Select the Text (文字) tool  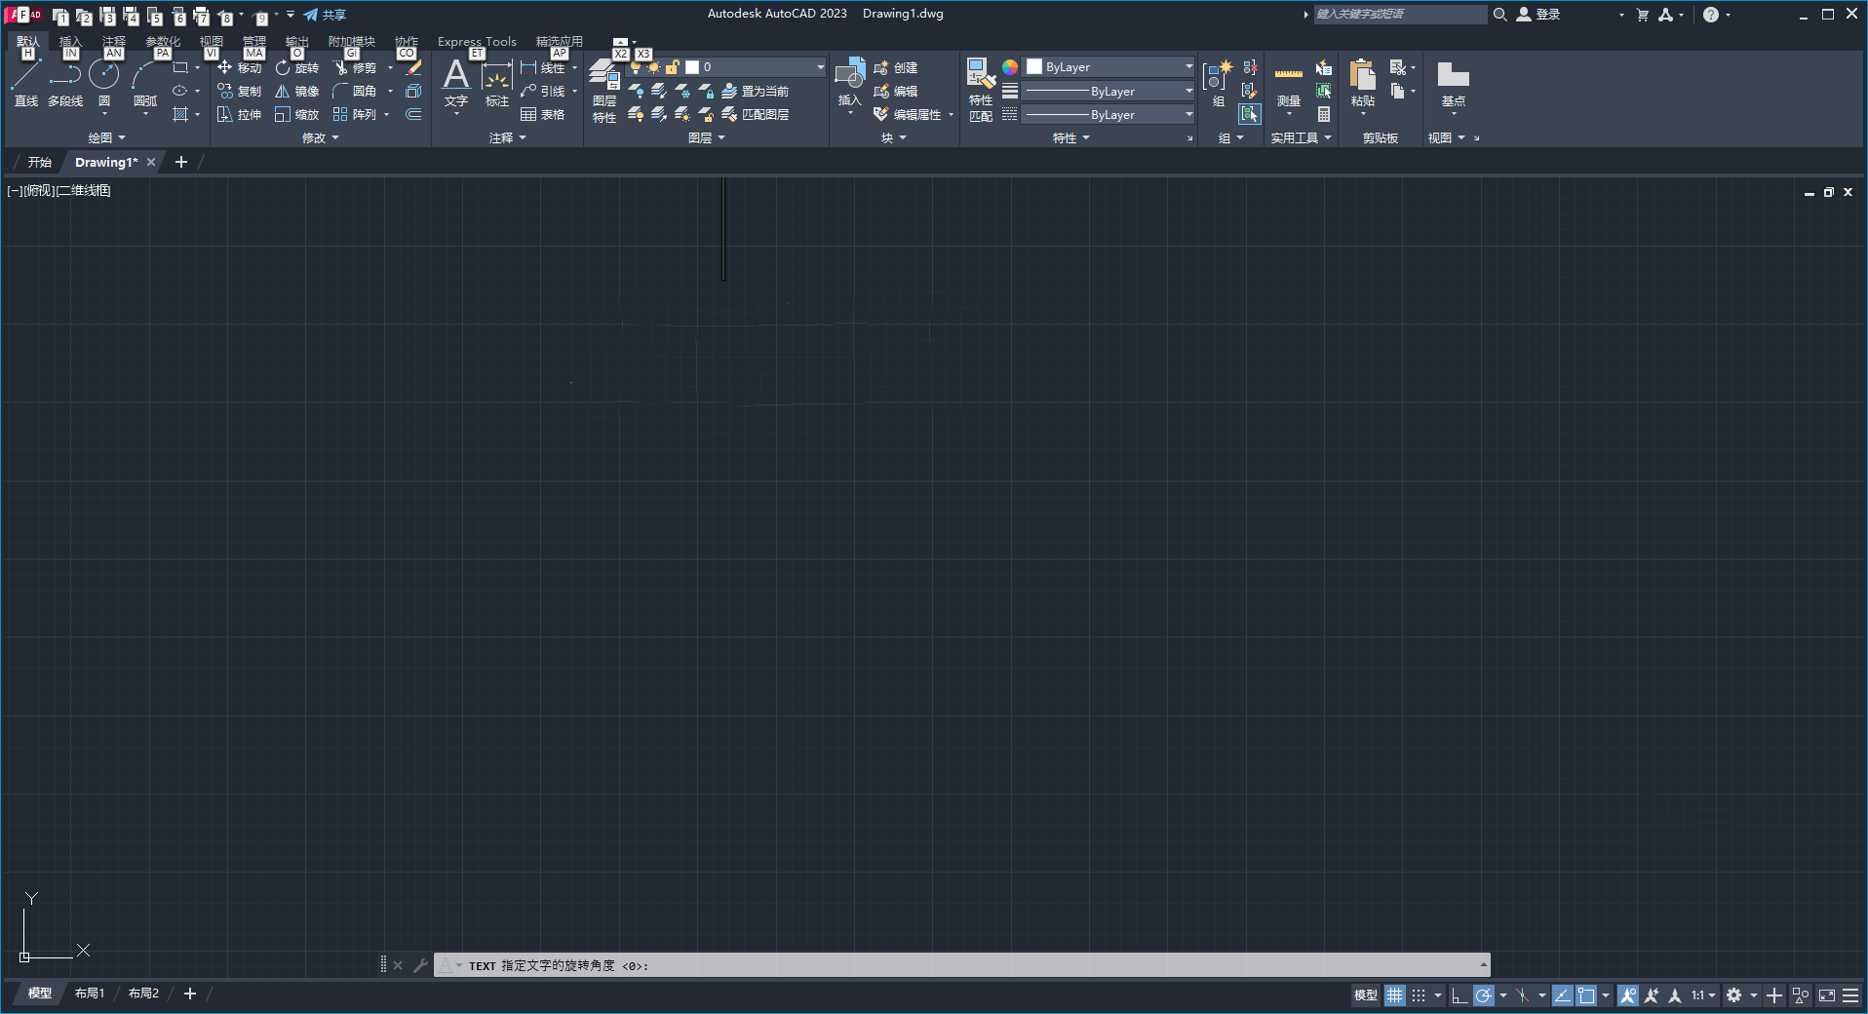coord(456,82)
